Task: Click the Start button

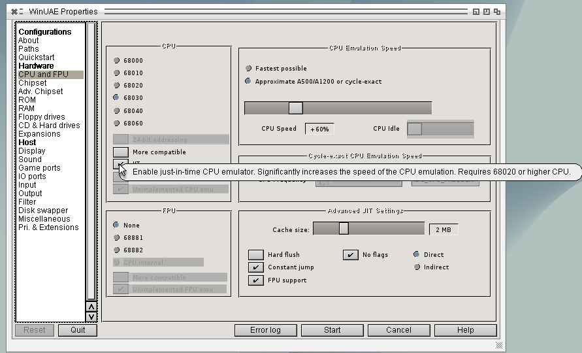Action: pos(332,330)
